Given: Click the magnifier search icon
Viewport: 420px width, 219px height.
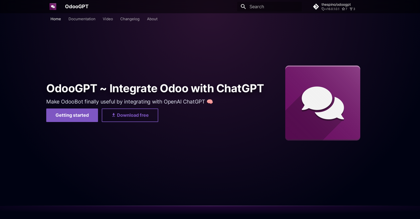Looking at the screenshot, I should (x=243, y=7).
